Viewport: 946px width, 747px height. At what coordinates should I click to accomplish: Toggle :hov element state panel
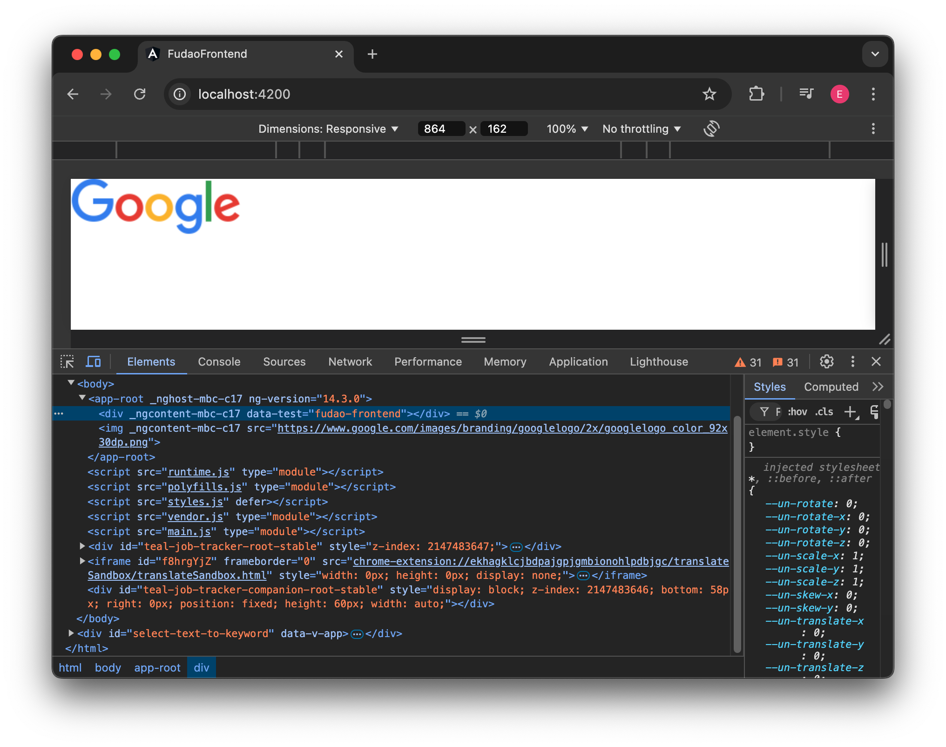point(797,412)
